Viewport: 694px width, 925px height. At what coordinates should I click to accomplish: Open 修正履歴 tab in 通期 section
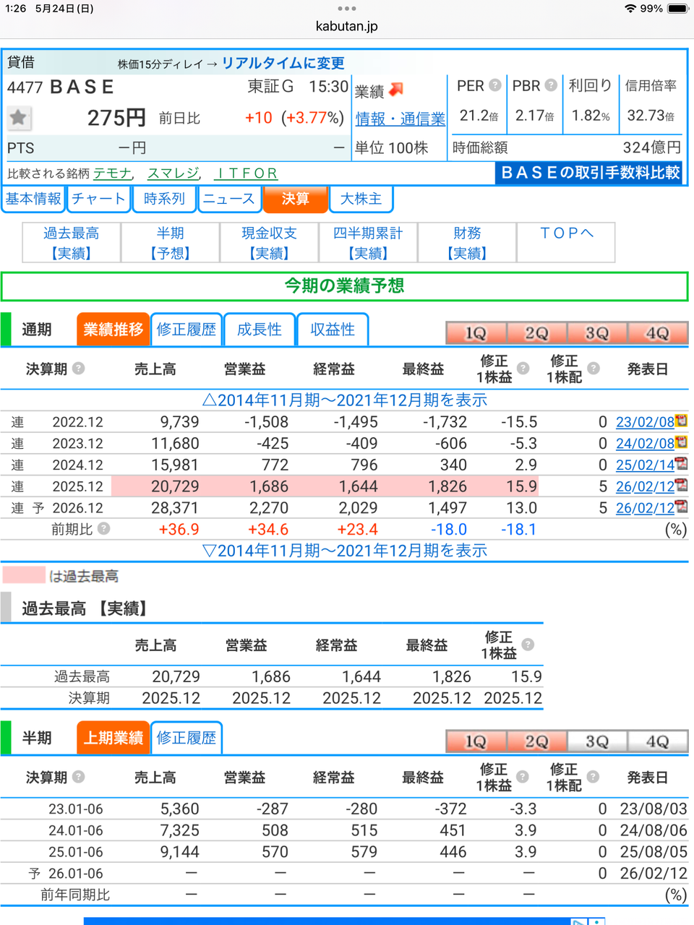187,330
